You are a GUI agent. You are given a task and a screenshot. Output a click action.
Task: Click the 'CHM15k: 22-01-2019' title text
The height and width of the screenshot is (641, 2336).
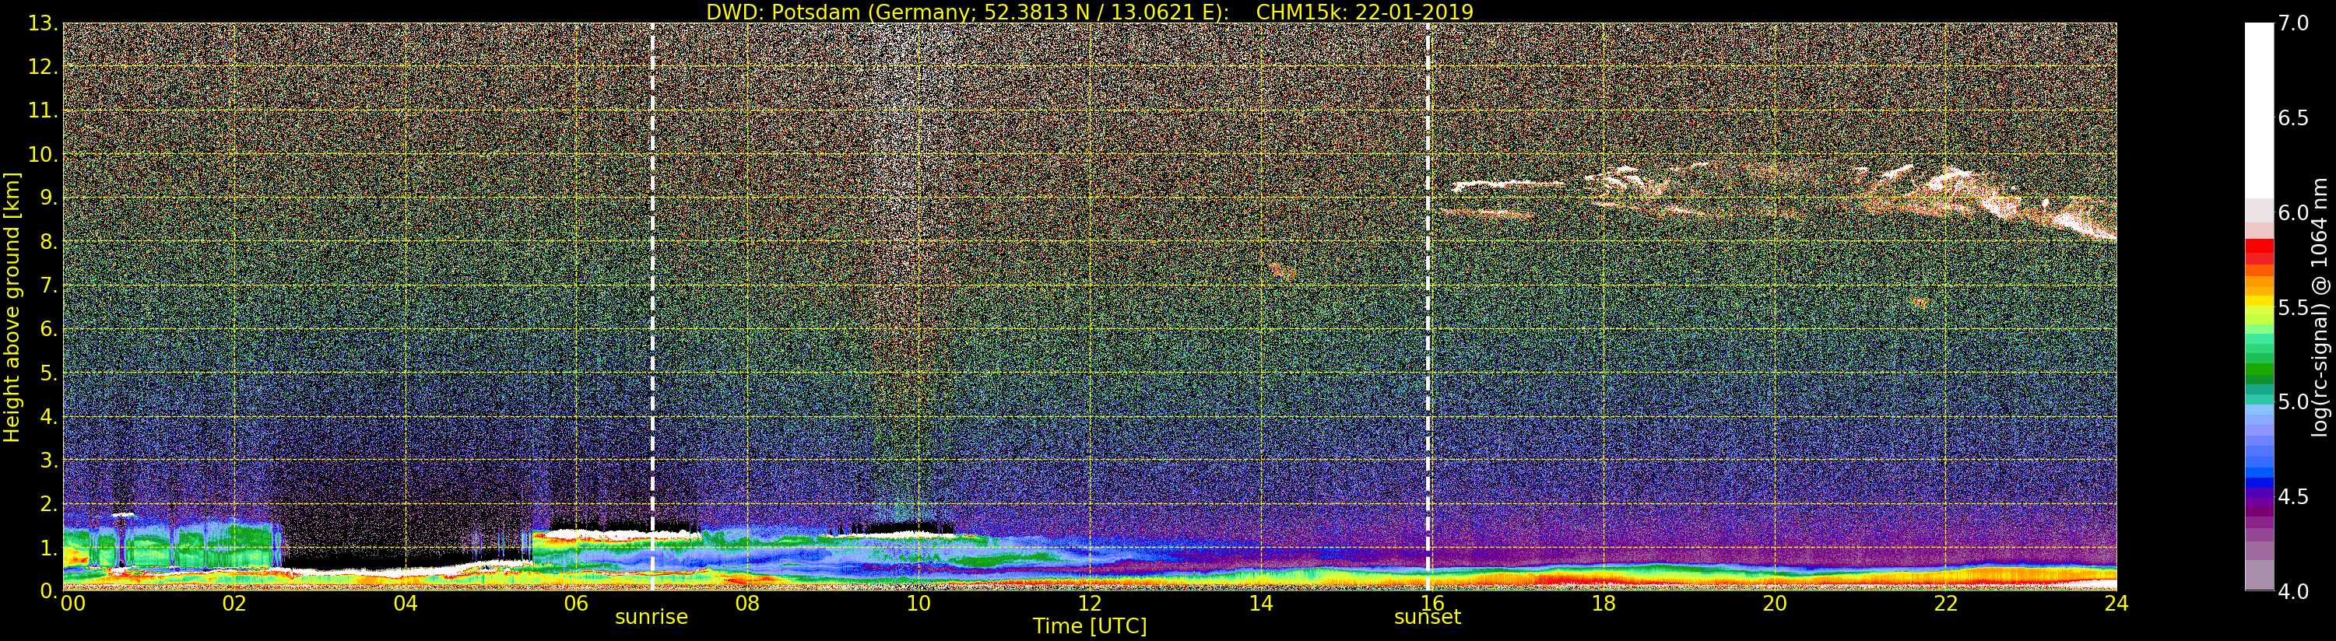pos(1365,12)
